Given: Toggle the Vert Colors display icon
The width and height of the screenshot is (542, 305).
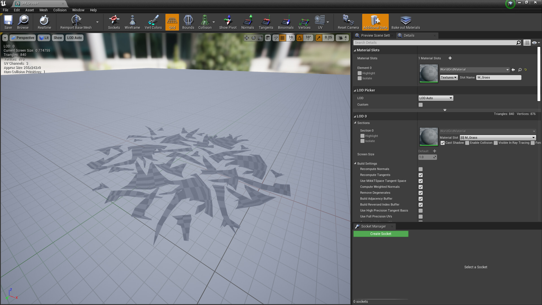Looking at the screenshot, I should tap(153, 22).
